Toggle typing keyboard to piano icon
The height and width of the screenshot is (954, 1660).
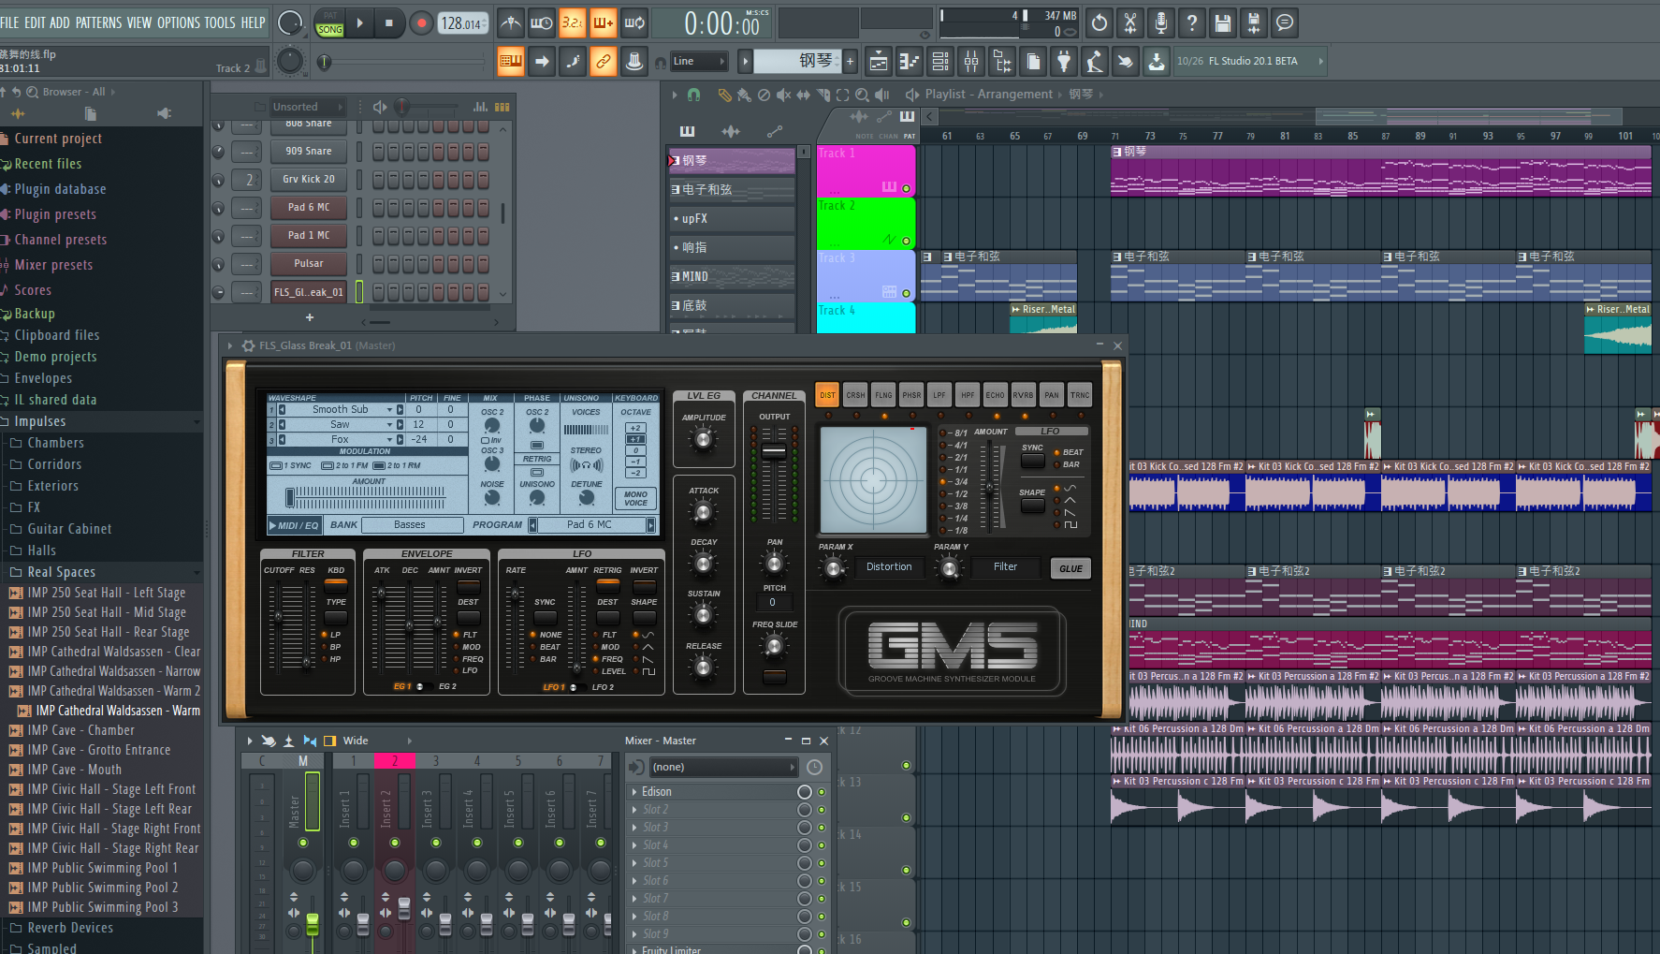tap(511, 62)
